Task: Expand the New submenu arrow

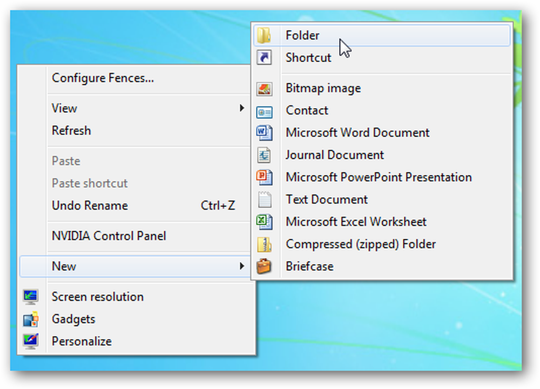Action: coord(242,266)
